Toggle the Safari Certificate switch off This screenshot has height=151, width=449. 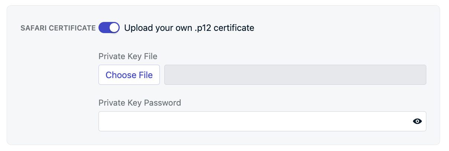click(x=109, y=28)
